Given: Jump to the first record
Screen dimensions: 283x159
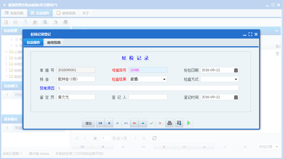Looking at the screenshot, I should [100, 123].
